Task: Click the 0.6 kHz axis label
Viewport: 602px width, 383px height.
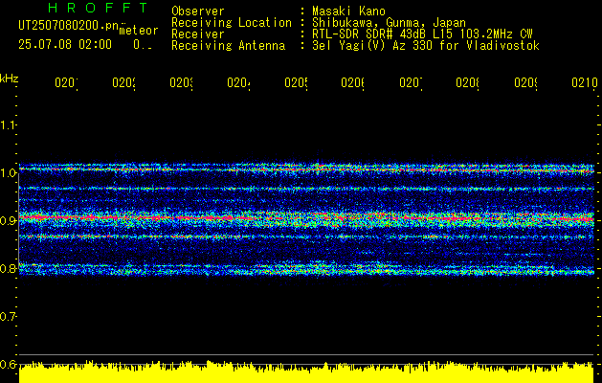Action: [8, 364]
